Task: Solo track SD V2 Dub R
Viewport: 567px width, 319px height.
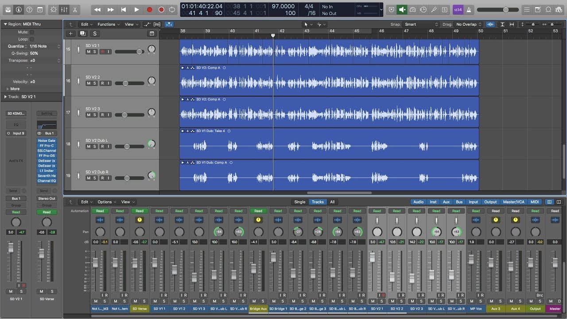Action: point(95,178)
